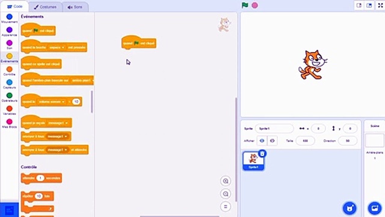The image size is (385, 217).
Task: Select the Événements block category
Action: click(x=9, y=58)
